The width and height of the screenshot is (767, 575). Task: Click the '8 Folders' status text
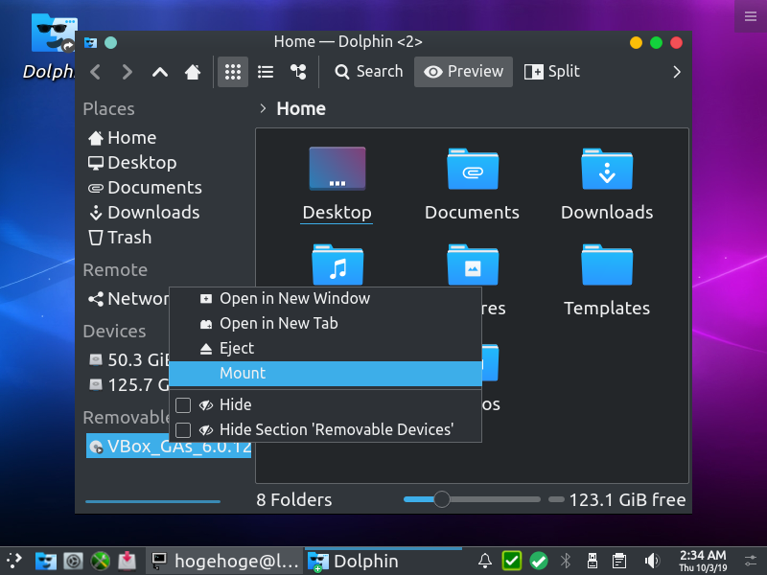click(294, 499)
